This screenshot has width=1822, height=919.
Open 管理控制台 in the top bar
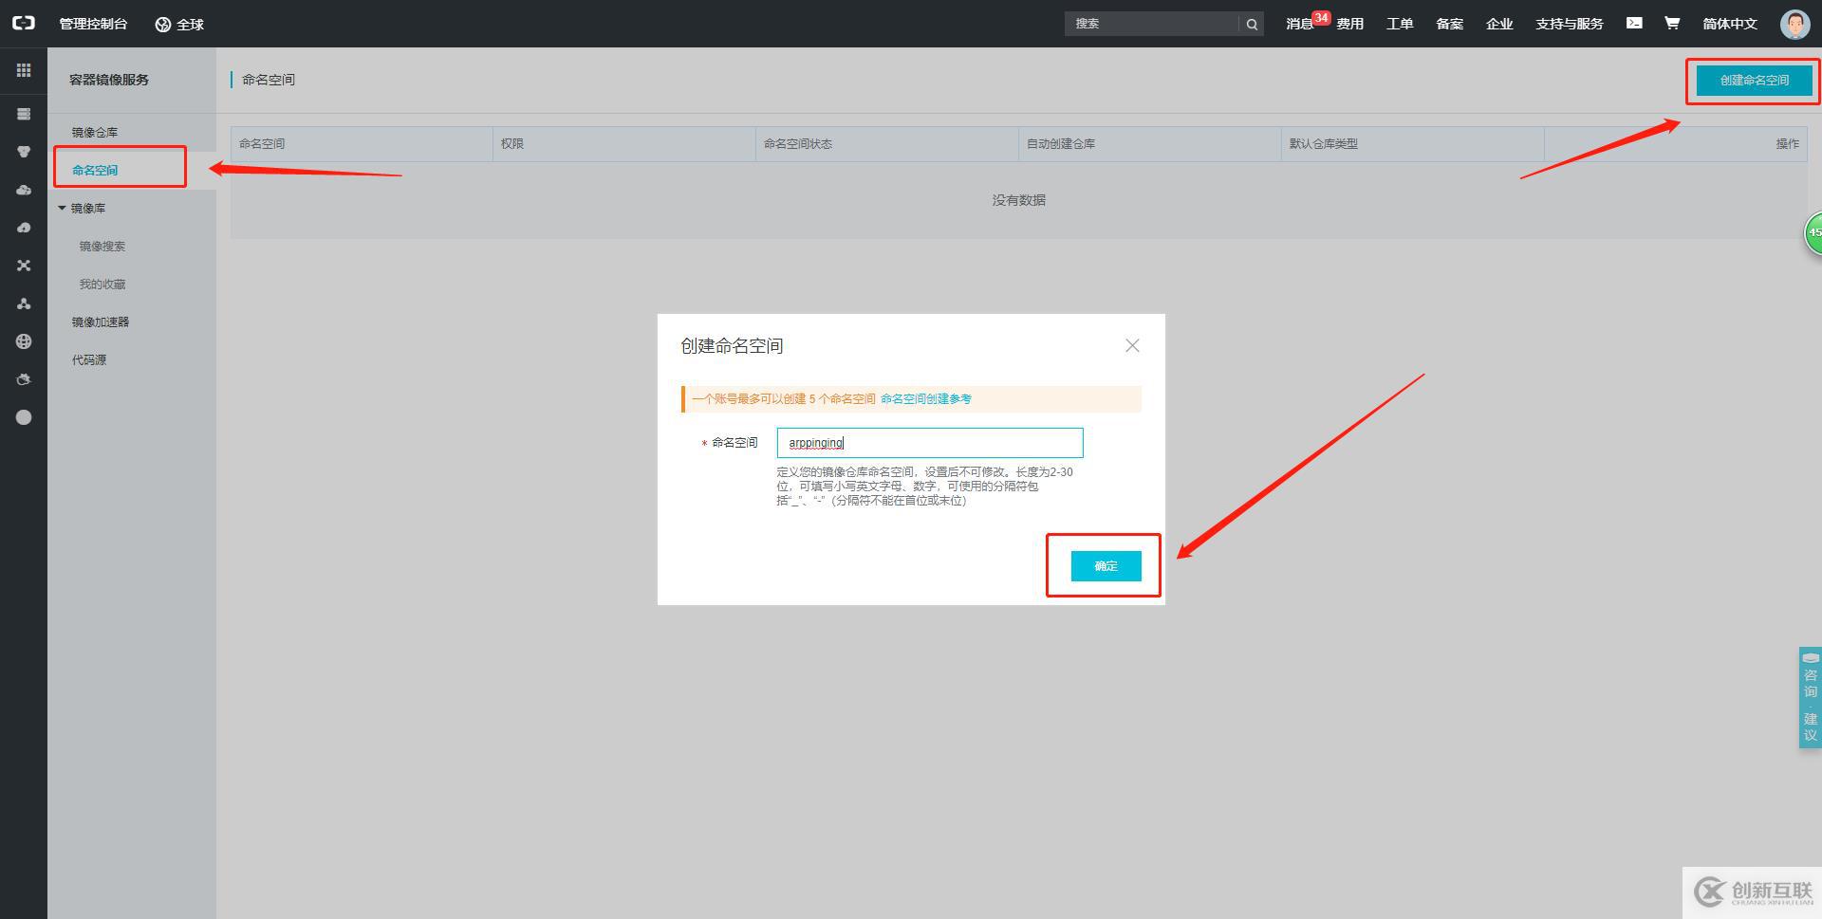tap(93, 24)
